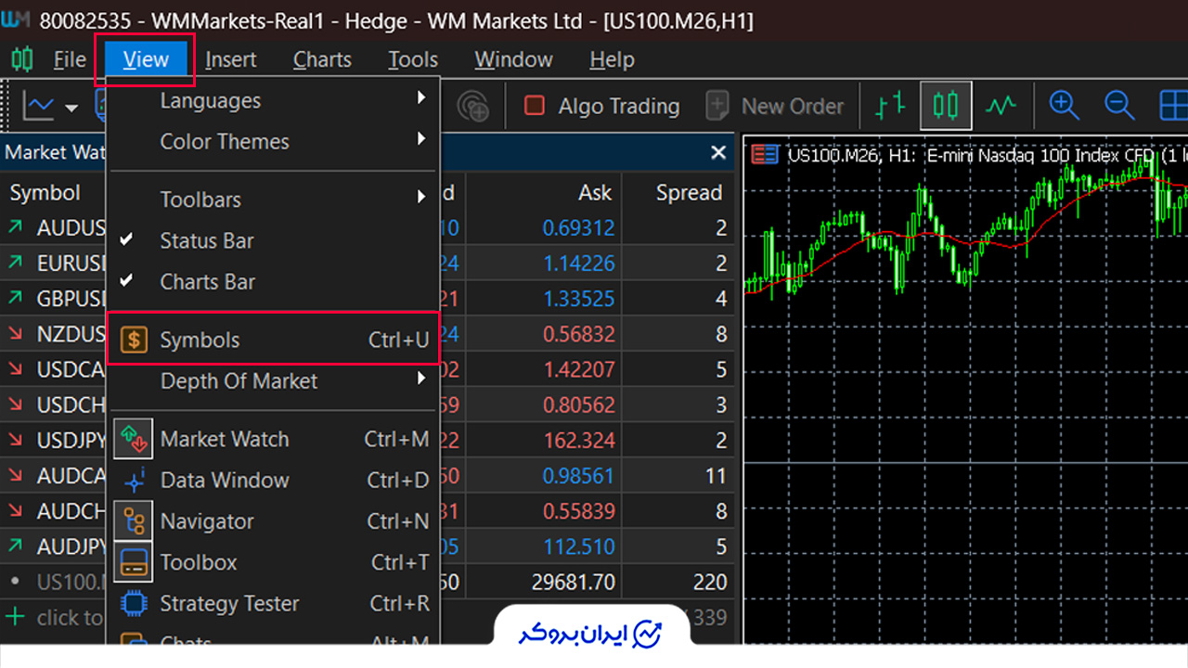
Task: Click ask price 1.33525
Action: tap(578, 299)
